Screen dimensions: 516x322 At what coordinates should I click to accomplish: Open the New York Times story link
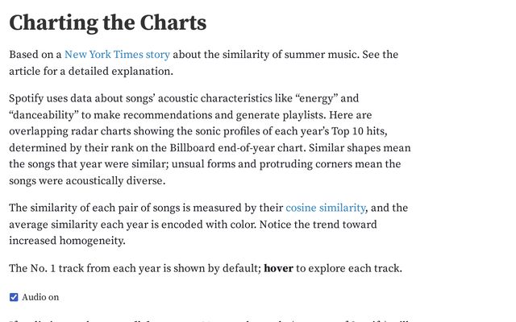click(x=117, y=55)
